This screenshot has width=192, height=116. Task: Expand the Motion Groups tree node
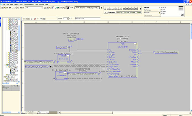tap(4, 77)
